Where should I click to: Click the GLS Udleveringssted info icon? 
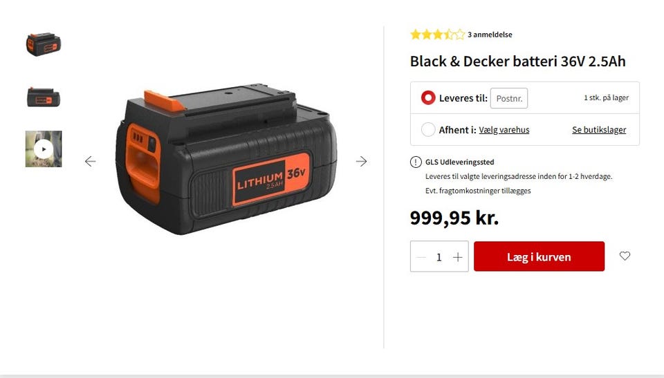[x=416, y=162]
